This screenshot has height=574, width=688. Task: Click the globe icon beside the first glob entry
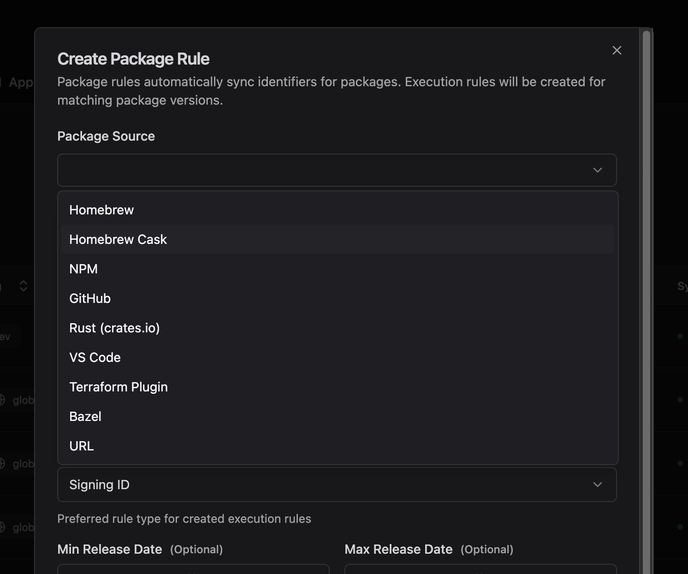[x=2, y=400]
